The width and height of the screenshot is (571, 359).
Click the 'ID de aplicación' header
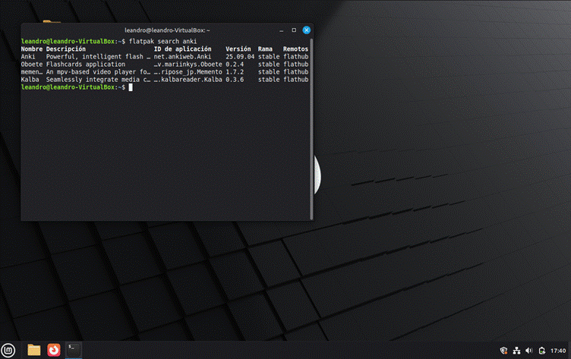tap(182, 49)
